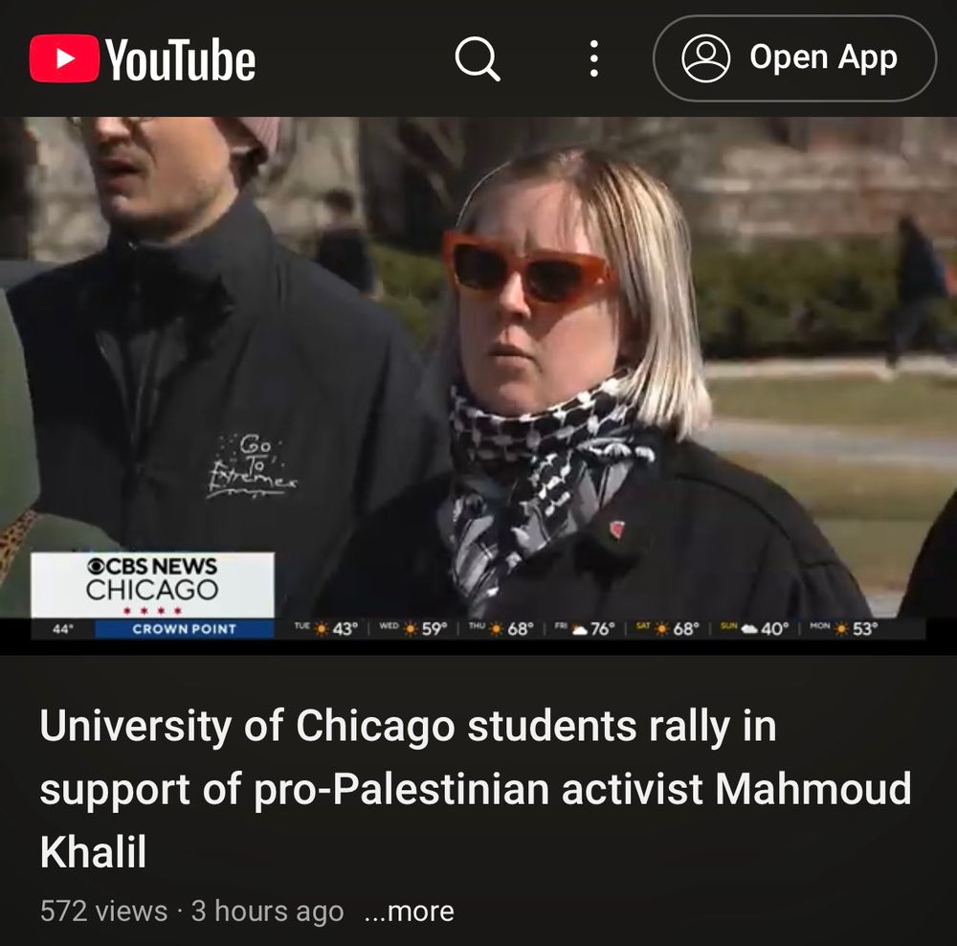
Task: Click the video title about Mahmoud Khalil
Action: pyautogui.click(x=476, y=788)
